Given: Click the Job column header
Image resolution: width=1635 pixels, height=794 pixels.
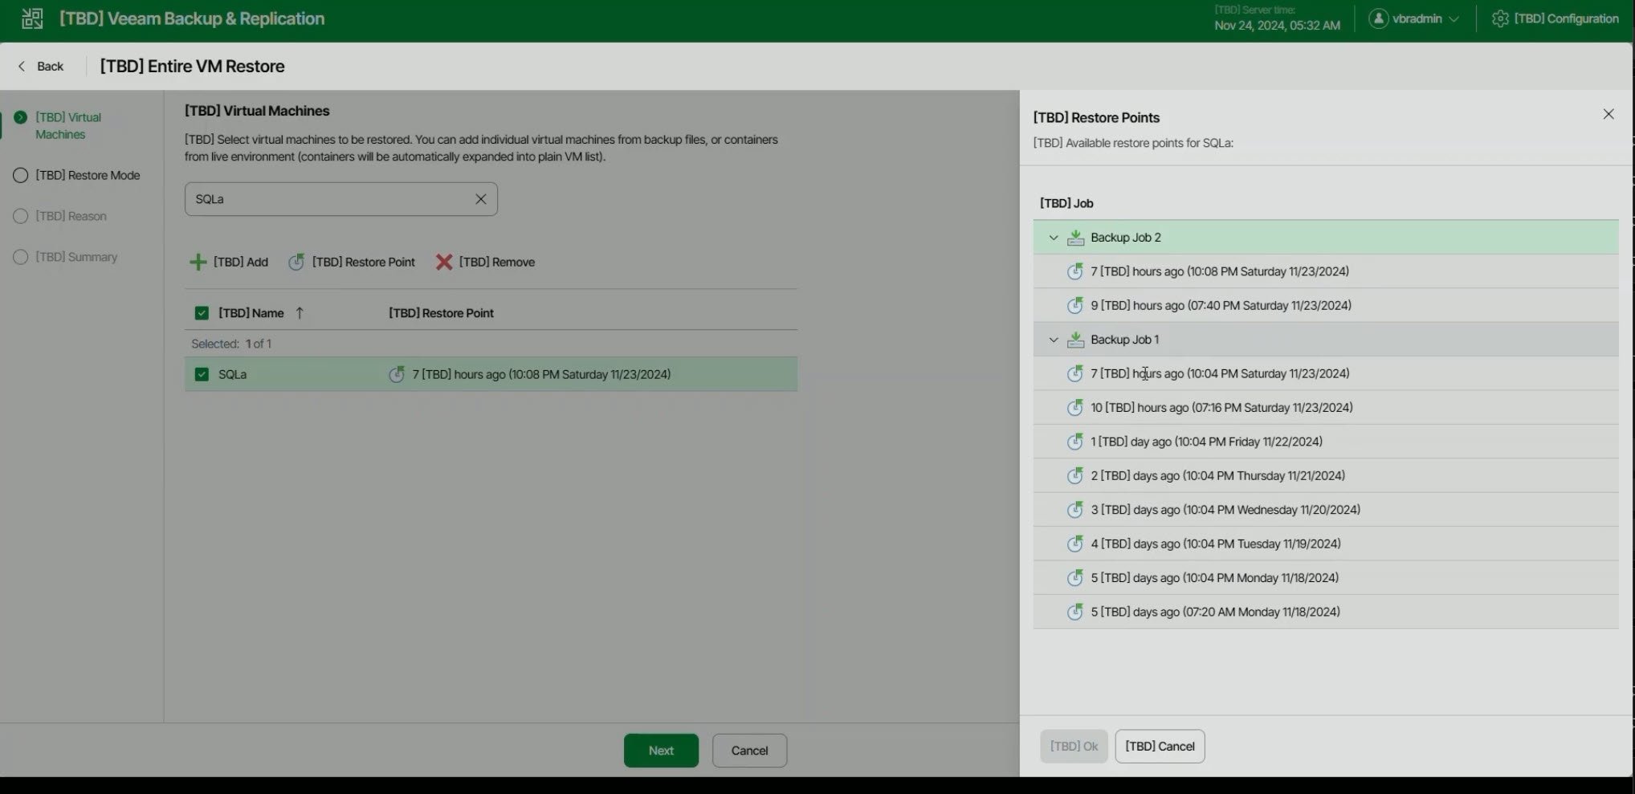Looking at the screenshot, I should tap(1066, 203).
